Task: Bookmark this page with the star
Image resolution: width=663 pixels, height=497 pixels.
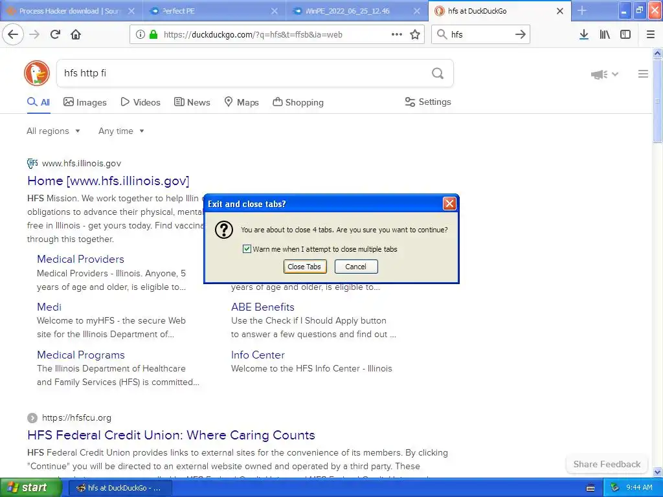Action: (415, 34)
